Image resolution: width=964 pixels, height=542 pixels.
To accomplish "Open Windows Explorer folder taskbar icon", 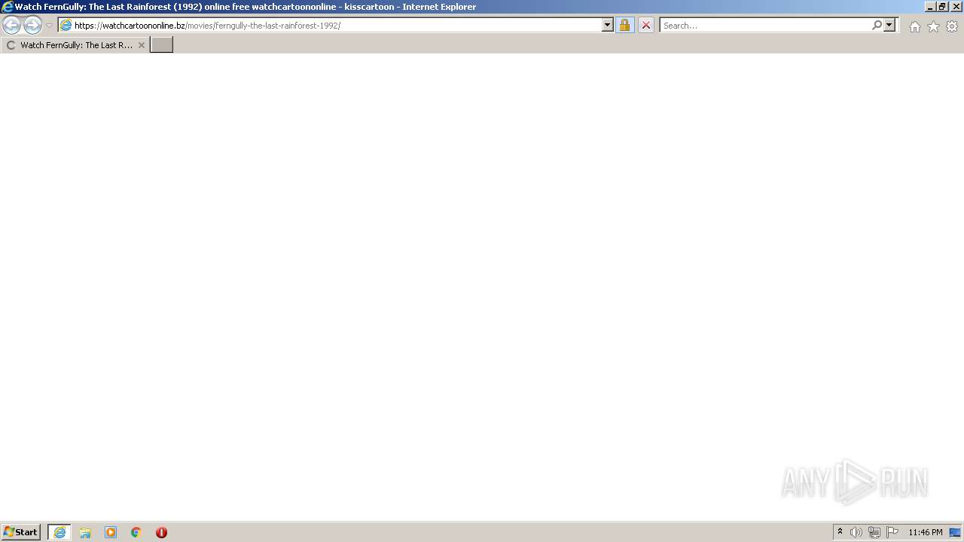I will [85, 532].
